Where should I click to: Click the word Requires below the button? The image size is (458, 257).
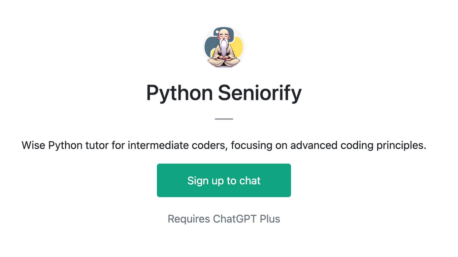coord(189,219)
